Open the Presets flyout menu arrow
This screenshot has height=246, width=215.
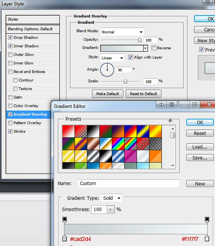coord(170,120)
